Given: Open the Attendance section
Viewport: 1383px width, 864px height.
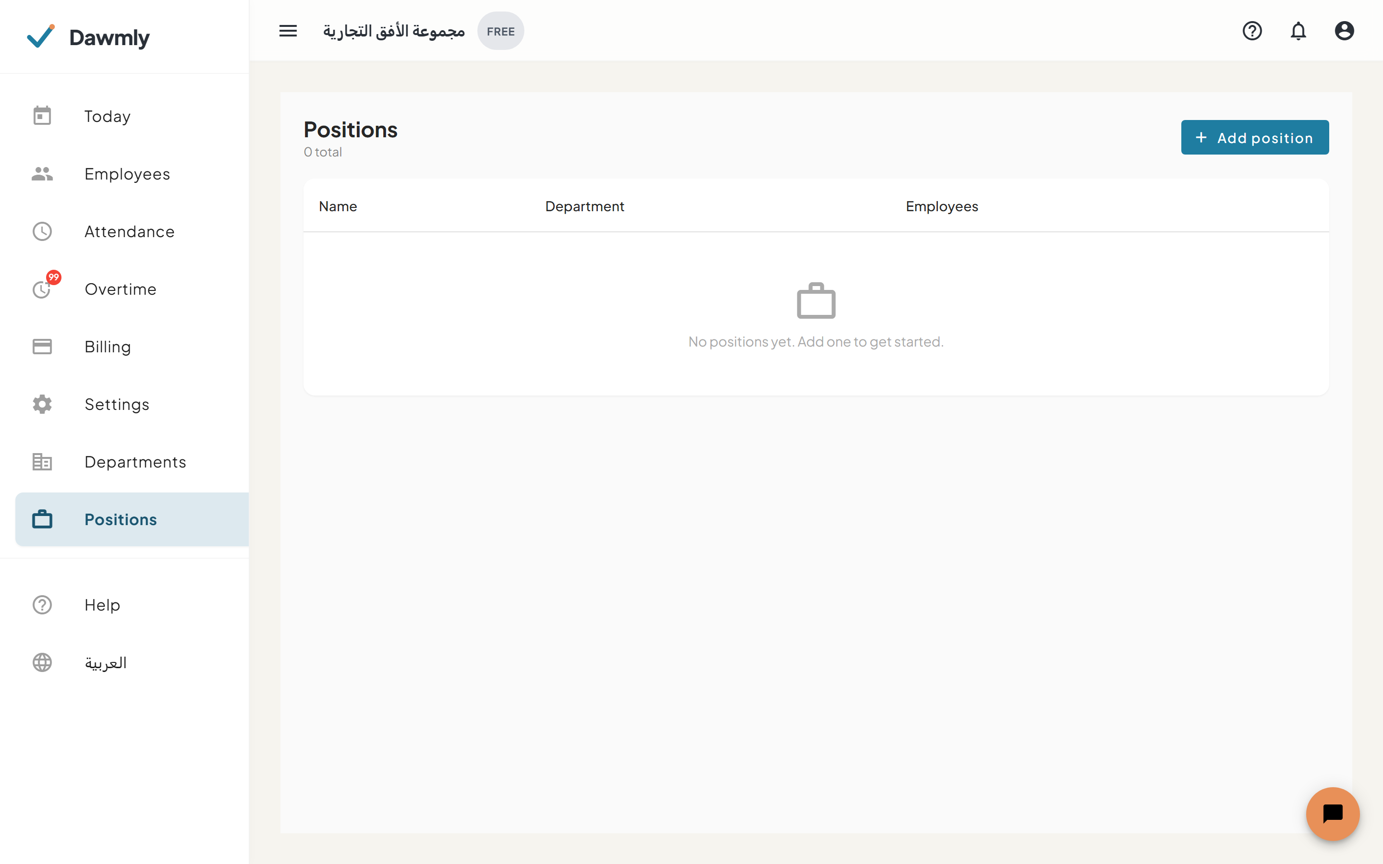Looking at the screenshot, I should [x=132, y=231].
